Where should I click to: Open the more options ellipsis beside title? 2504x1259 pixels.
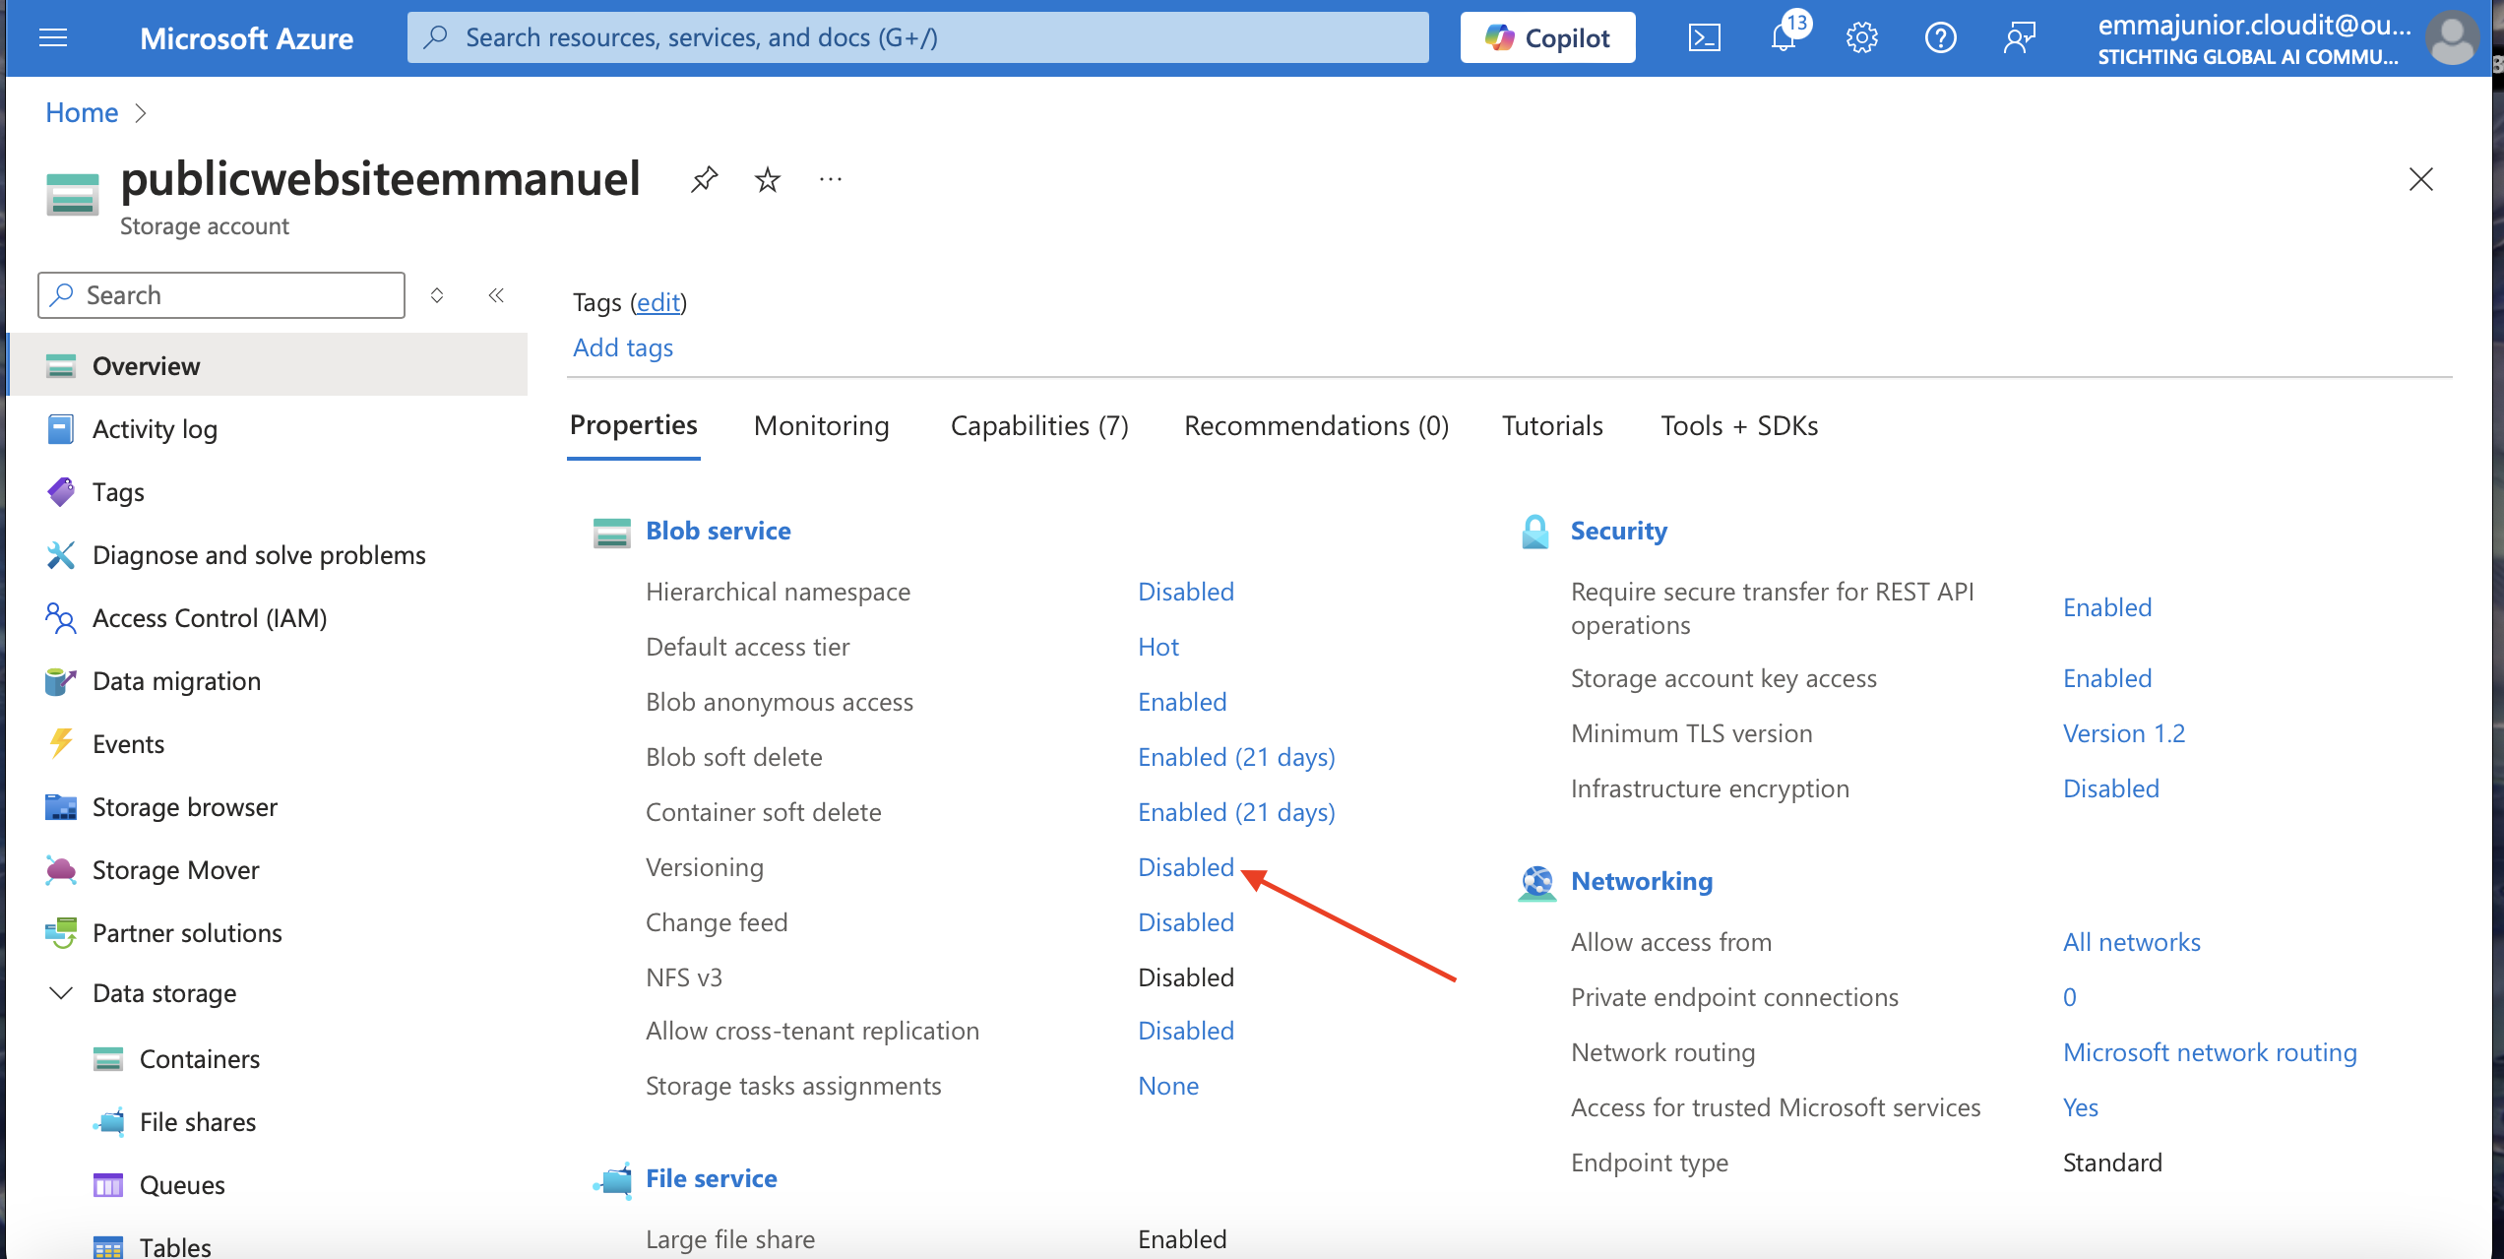[831, 179]
